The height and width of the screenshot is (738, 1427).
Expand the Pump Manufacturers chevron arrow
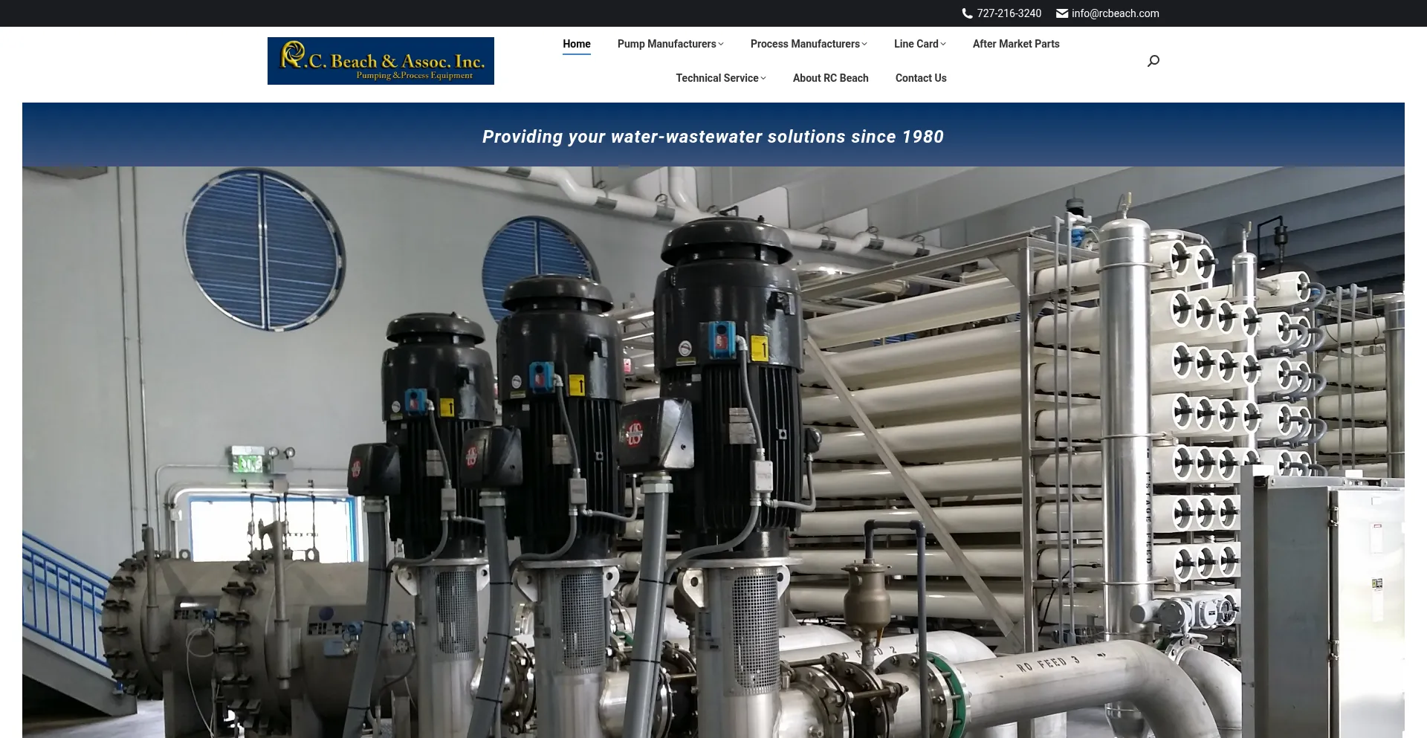pyautogui.click(x=721, y=45)
